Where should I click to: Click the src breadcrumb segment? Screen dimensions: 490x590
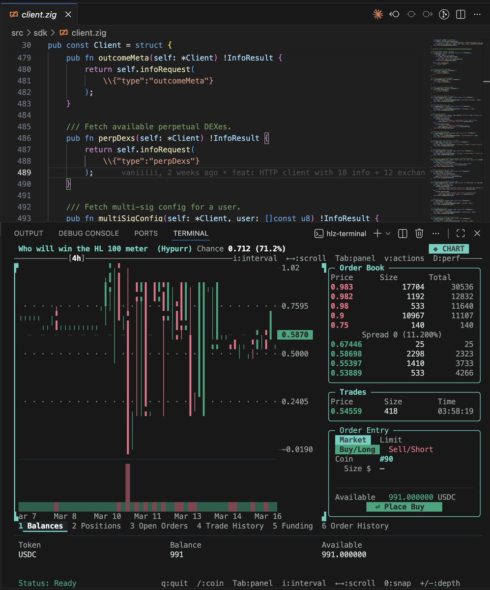18,33
